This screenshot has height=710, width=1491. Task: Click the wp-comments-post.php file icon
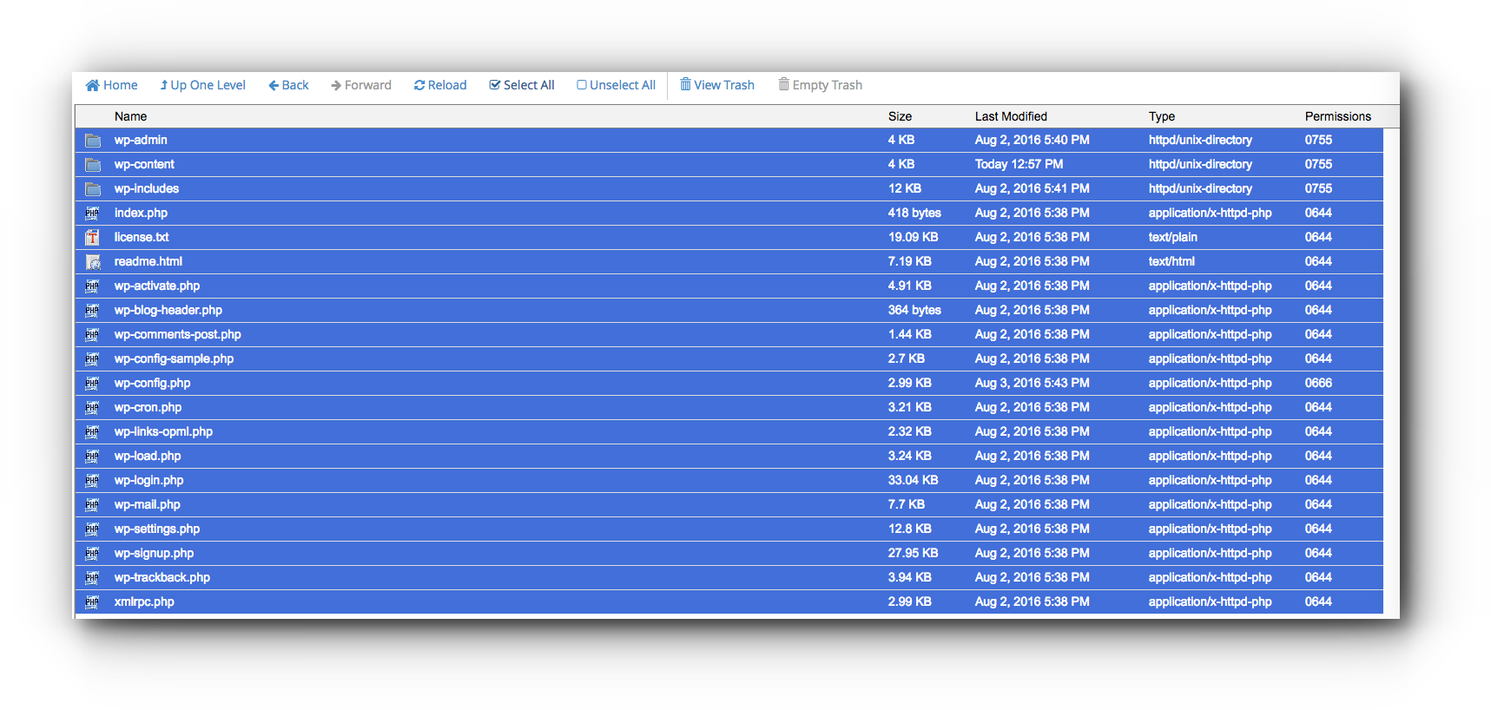(92, 334)
